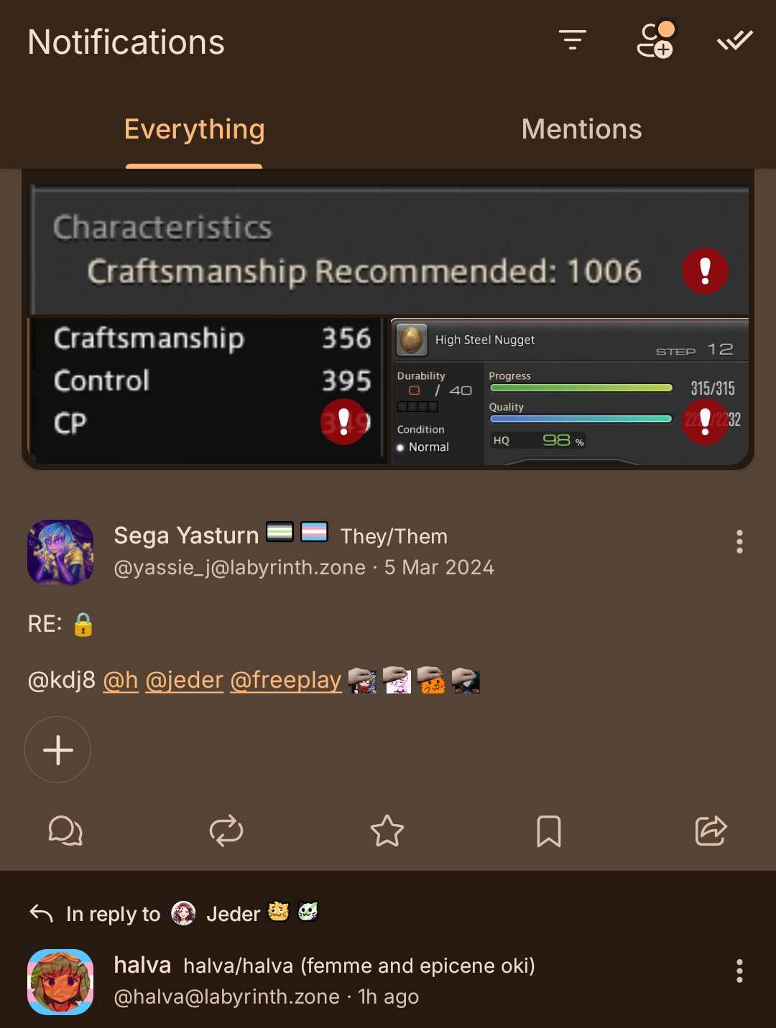Favorite the post with star icon
The width and height of the screenshot is (776, 1028).
click(387, 831)
